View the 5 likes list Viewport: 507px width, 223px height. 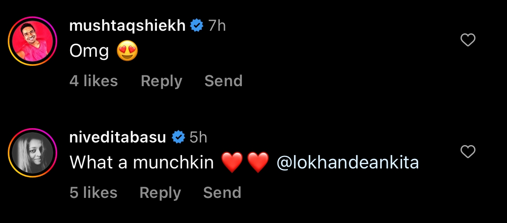(94, 193)
